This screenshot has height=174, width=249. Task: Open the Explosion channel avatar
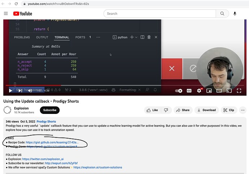click(x=8, y=110)
